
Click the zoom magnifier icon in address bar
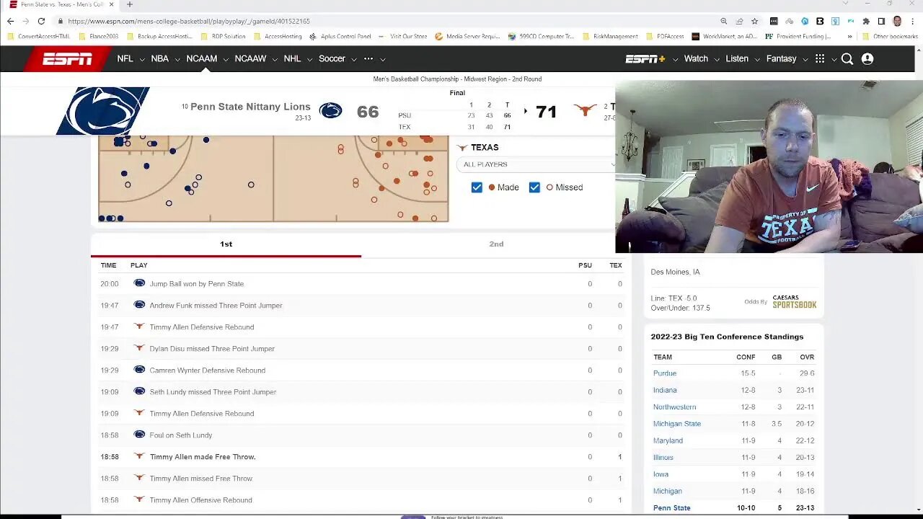tap(723, 22)
